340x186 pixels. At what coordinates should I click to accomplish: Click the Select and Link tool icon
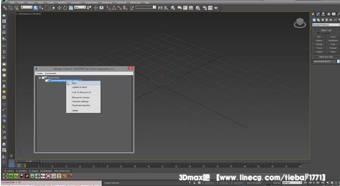pyautogui.click(x=5, y=8)
